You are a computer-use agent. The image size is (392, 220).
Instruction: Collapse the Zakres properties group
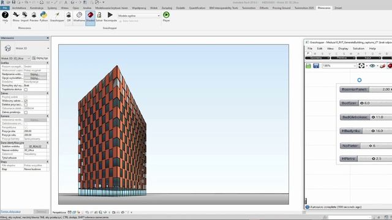coord(48,93)
